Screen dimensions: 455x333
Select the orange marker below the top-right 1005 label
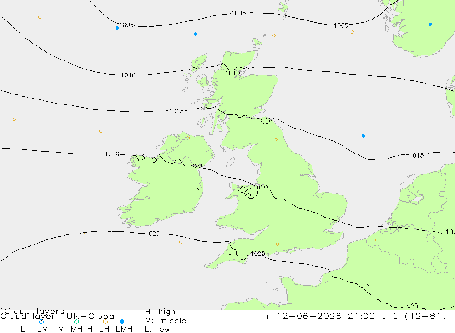point(352,32)
